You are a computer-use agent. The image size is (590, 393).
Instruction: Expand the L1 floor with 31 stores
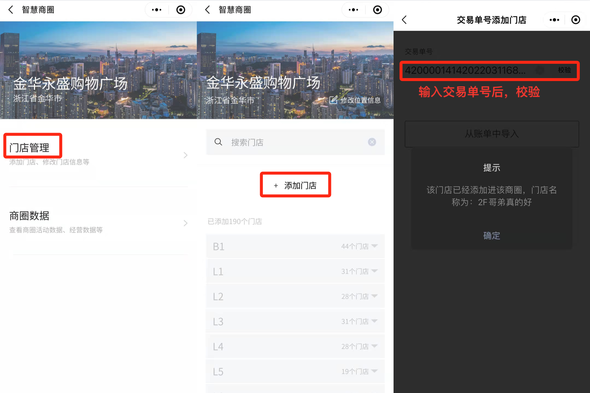(x=295, y=271)
